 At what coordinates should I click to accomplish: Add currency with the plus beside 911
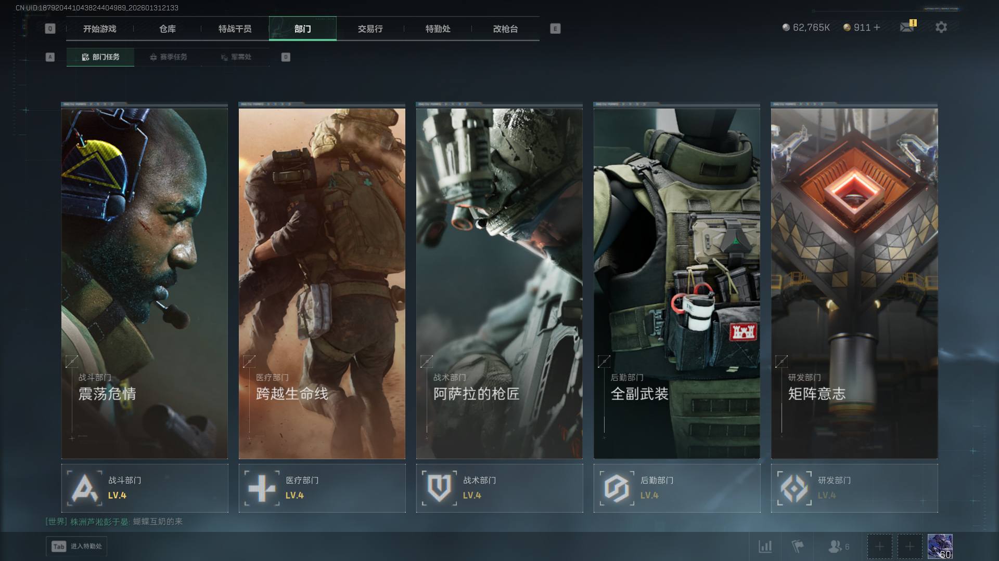point(877,28)
